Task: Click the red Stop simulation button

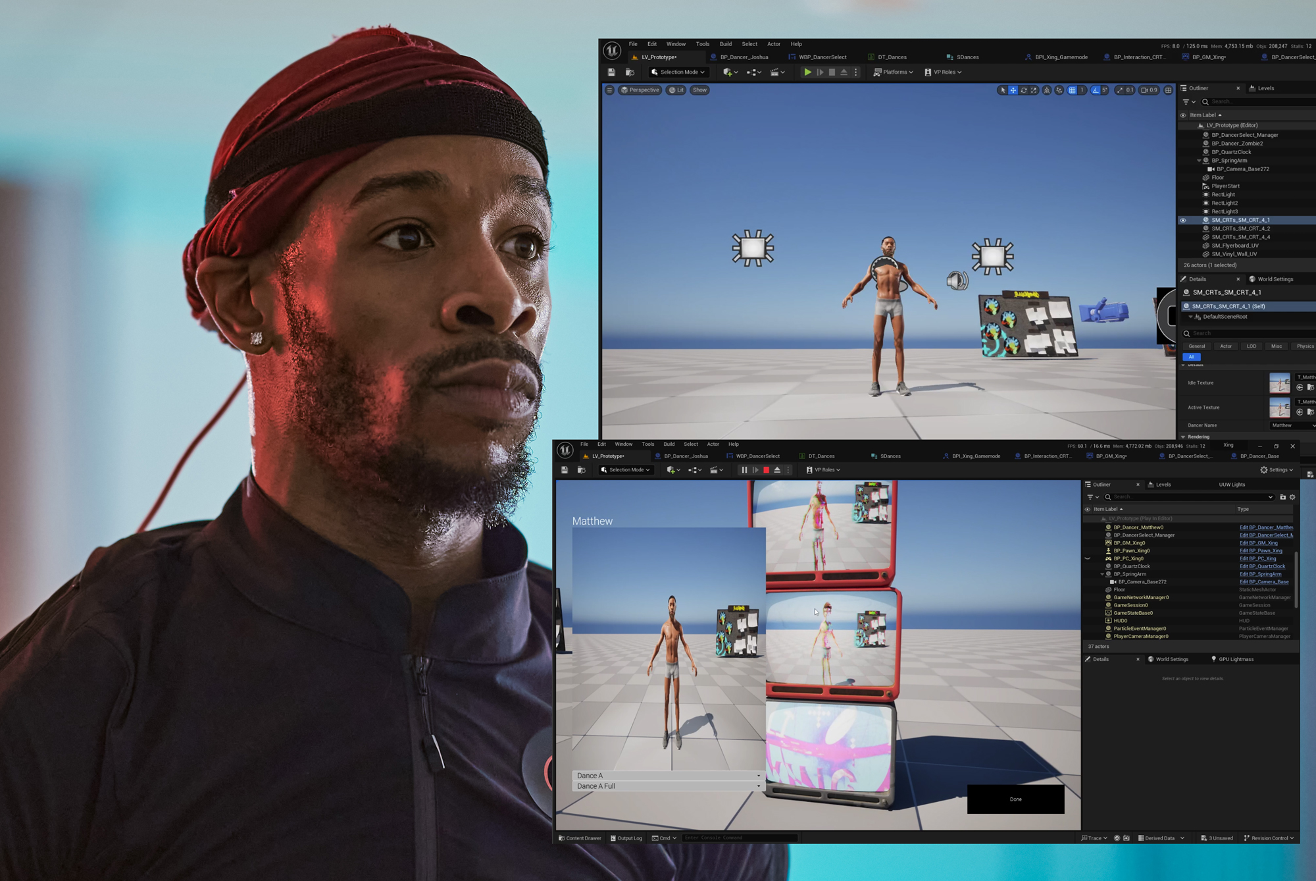Action: (766, 470)
